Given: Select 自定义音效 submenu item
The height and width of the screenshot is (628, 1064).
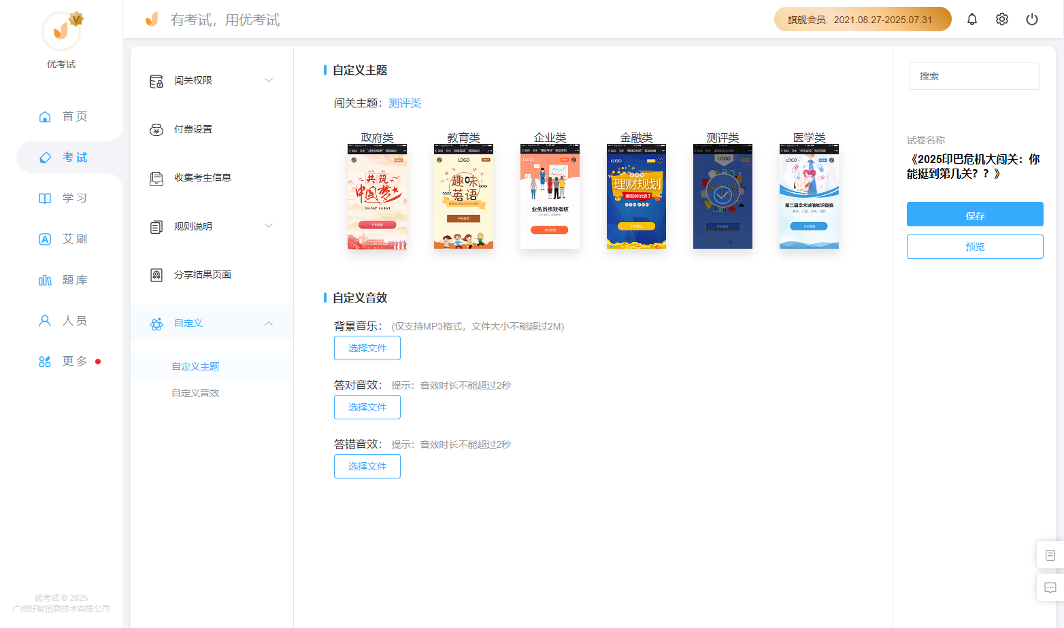Looking at the screenshot, I should coord(195,393).
